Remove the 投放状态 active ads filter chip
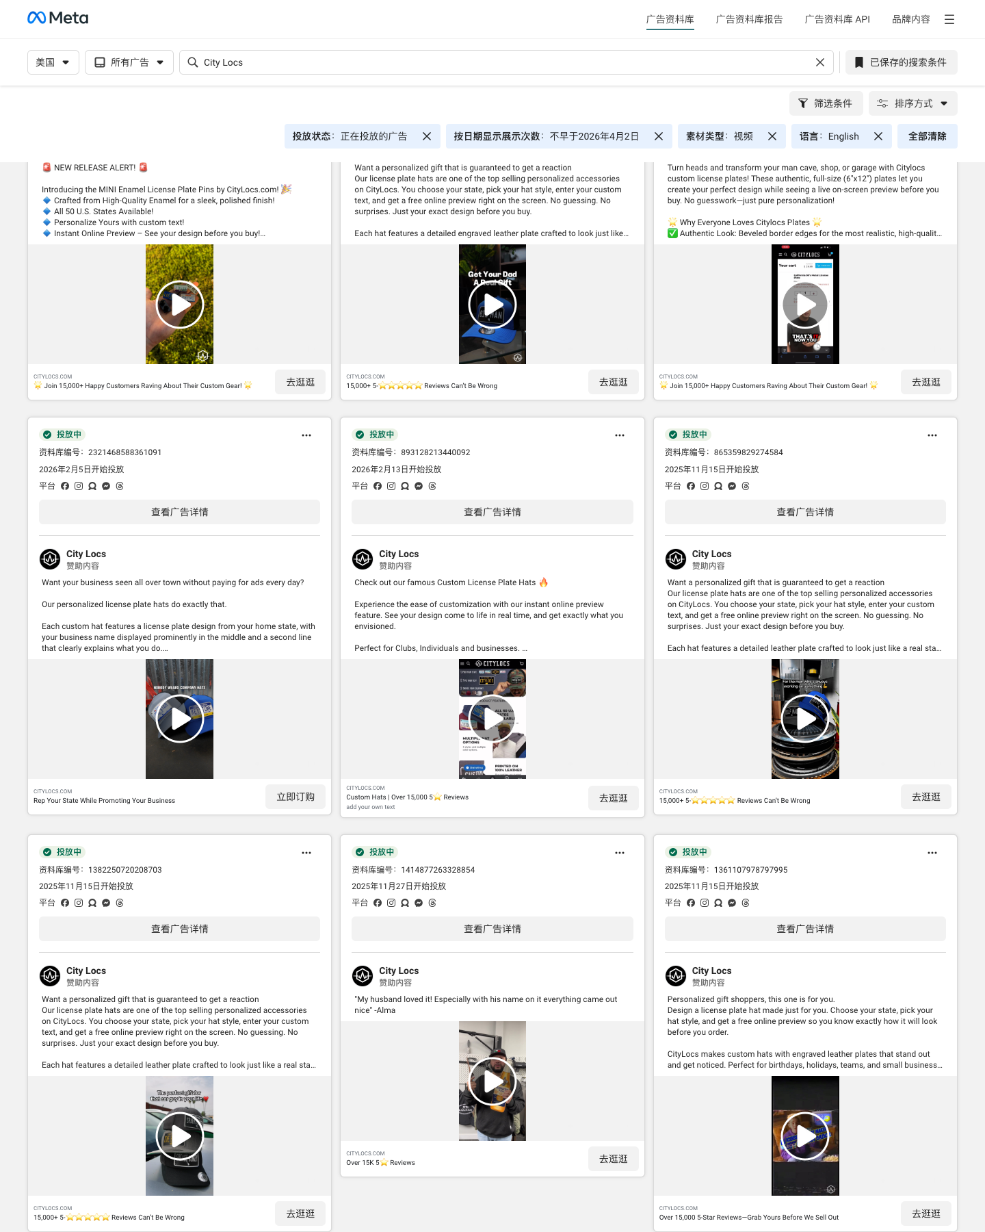Image resolution: width=985 pixels, height=1232 pixels. pyautogui.click(x=427, y=136)
